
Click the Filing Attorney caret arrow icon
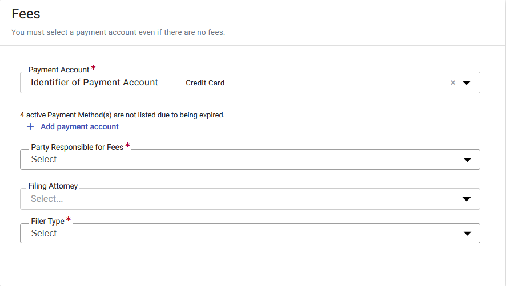(x=466, y=199)
